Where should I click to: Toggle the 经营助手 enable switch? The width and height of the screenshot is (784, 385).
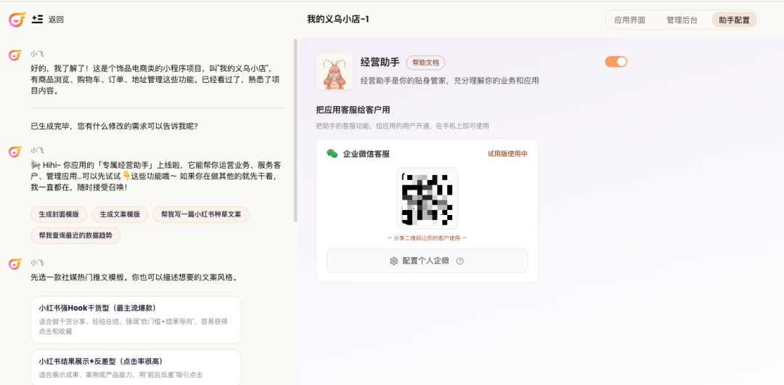click(616, 62)
